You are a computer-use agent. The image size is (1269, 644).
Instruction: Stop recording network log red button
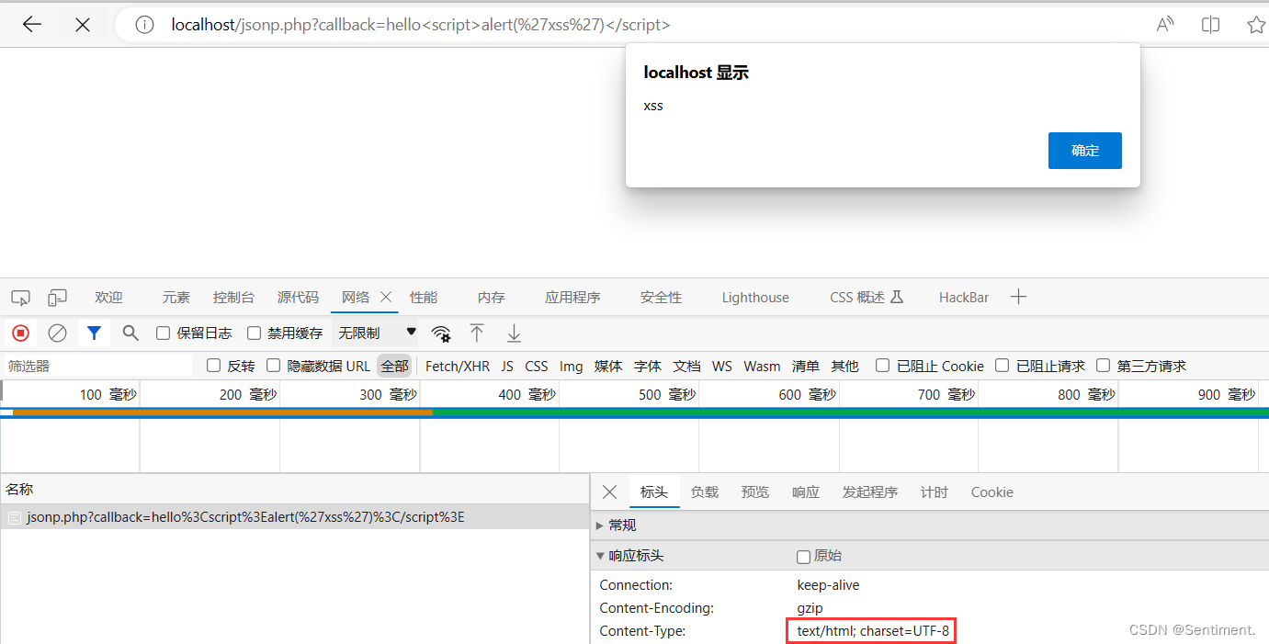(20, 333)
